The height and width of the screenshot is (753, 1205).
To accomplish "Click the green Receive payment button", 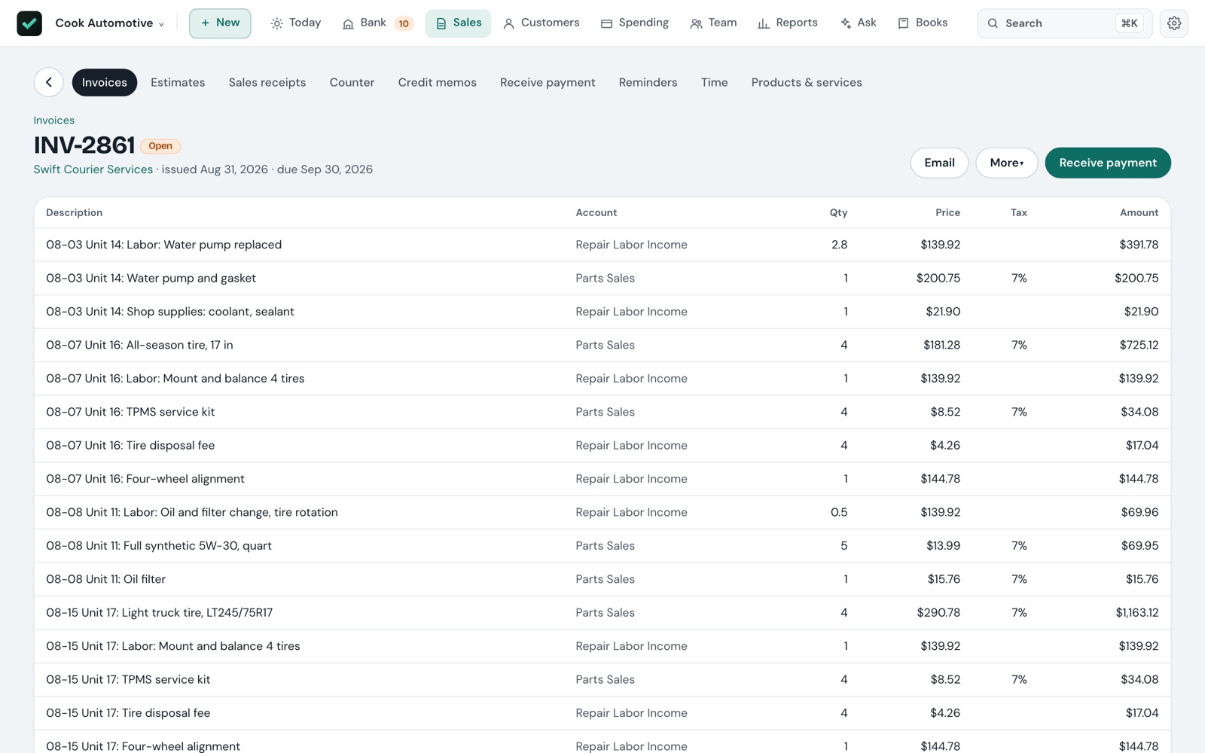I will 1107,163.
